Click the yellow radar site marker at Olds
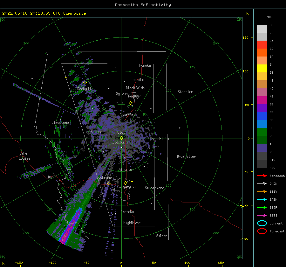The width and height of the screenshot is (286, 267). click(x=121, y=138)
